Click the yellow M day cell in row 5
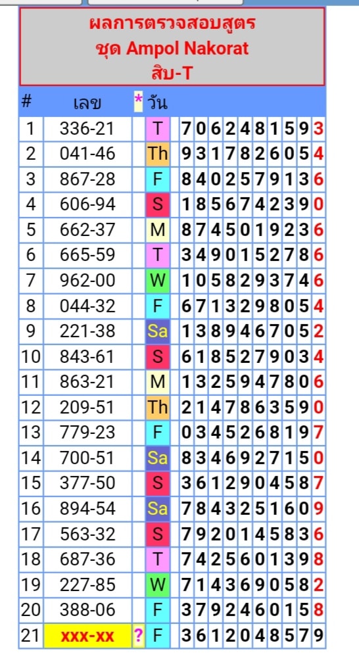Screen dimensions: 359x670 pos(158,230)
